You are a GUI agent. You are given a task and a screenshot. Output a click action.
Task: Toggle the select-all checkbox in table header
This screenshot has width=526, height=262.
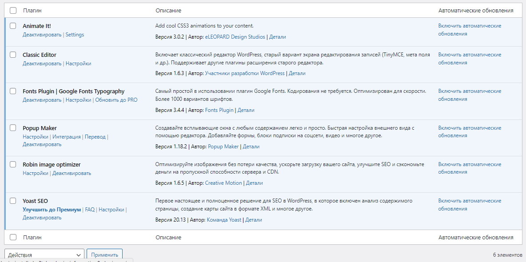click(13, 10)
